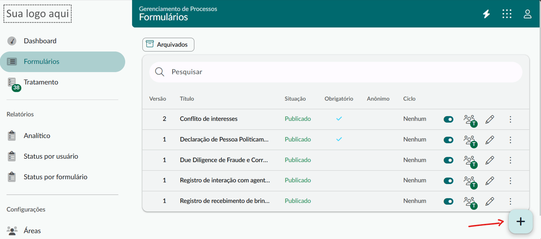Screen dimensions: 541x239
Task: Toggle switch for Registro de interação row
Action: (x=448, y=181)
